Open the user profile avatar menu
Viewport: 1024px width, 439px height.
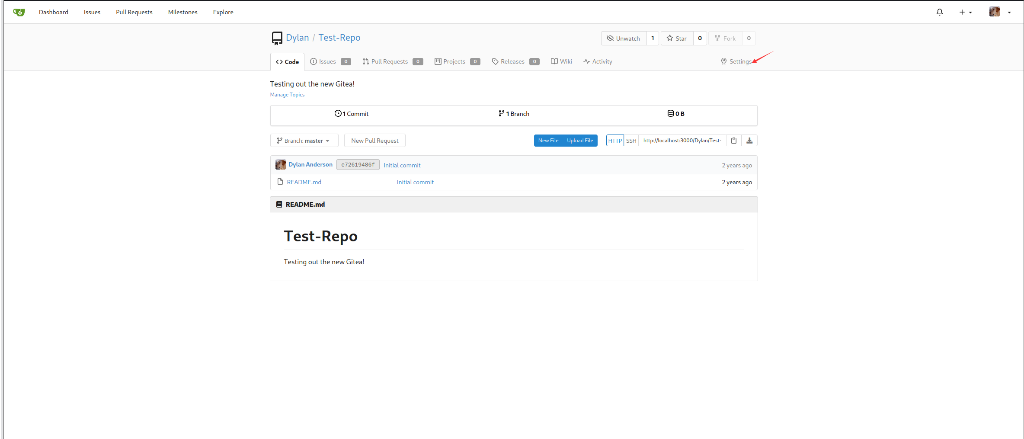click(1000, 12)
